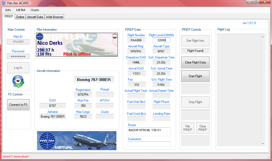This screenshot has height=161, width=272.
Task: Click the pilot name Nico Derks
Action: 50,43
